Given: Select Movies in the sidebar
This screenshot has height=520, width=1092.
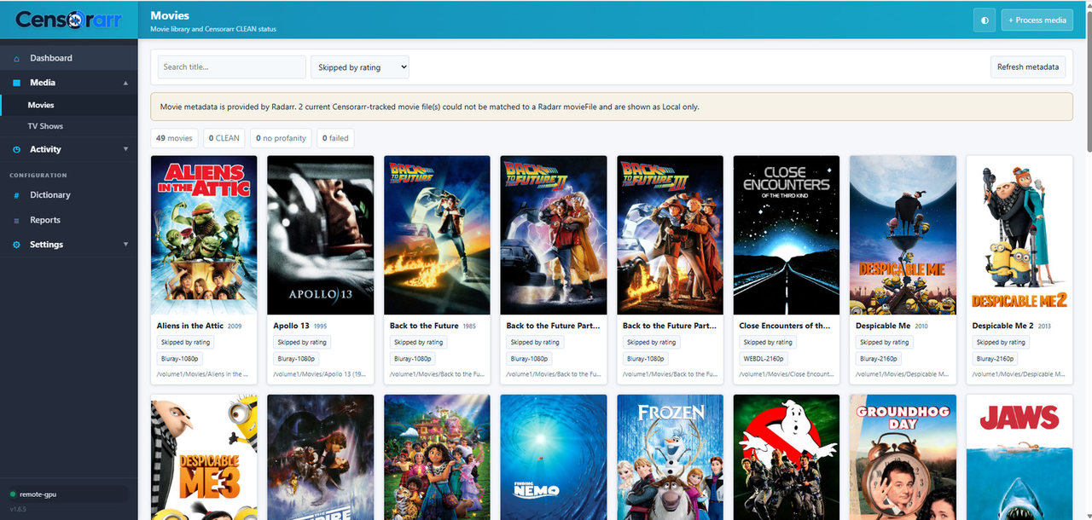Looking at the screenshot, I should coord(68,105).
